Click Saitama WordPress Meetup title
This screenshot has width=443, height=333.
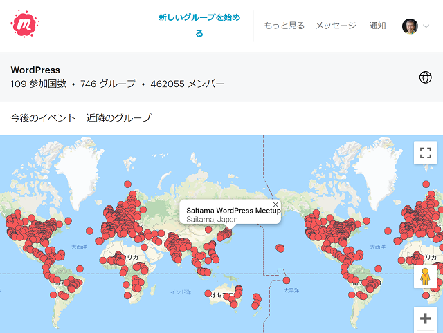pos(233,211)
